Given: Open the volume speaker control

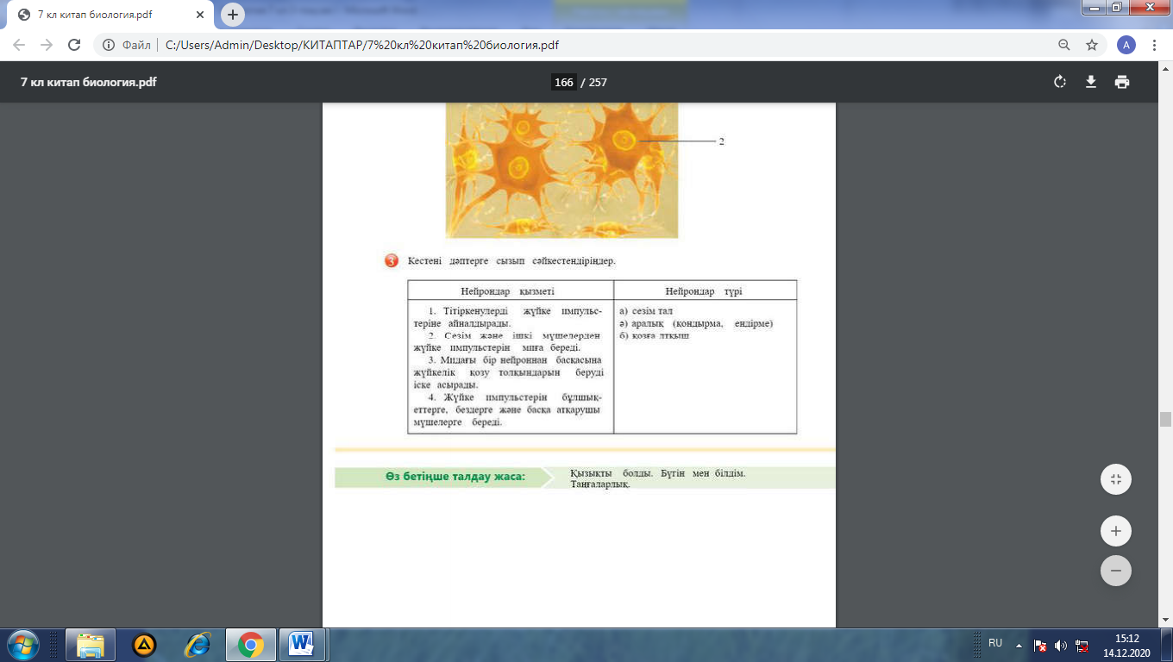Looking at the screenshot, I should point(1061,645).
